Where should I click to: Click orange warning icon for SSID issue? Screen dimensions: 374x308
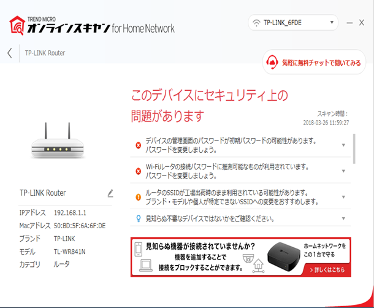coord(139,197)
